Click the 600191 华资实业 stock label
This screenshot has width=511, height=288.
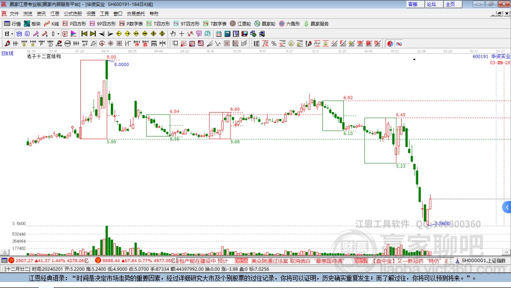click(x=492, y=56)
